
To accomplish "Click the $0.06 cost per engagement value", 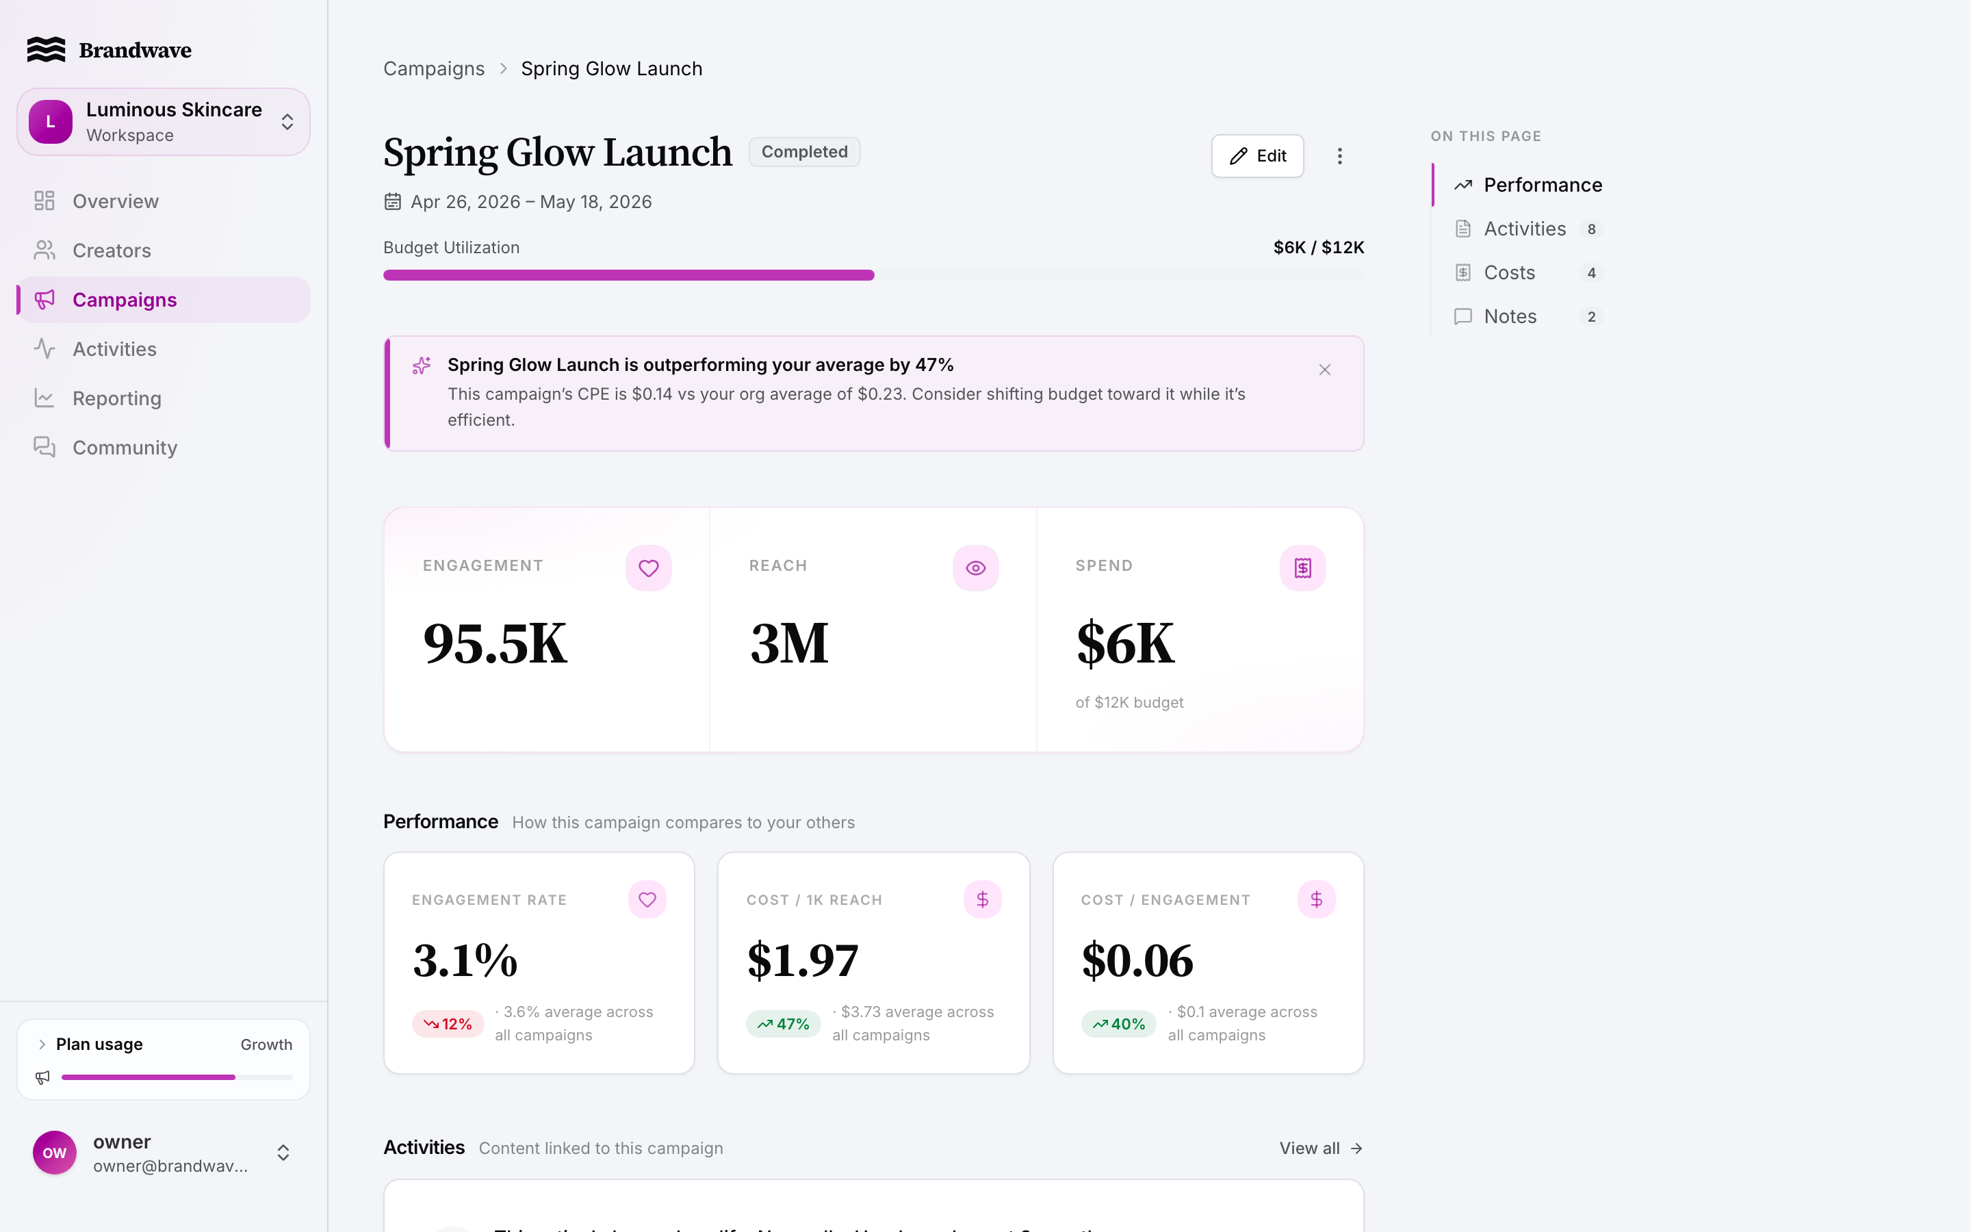I will coord(1138,960).
